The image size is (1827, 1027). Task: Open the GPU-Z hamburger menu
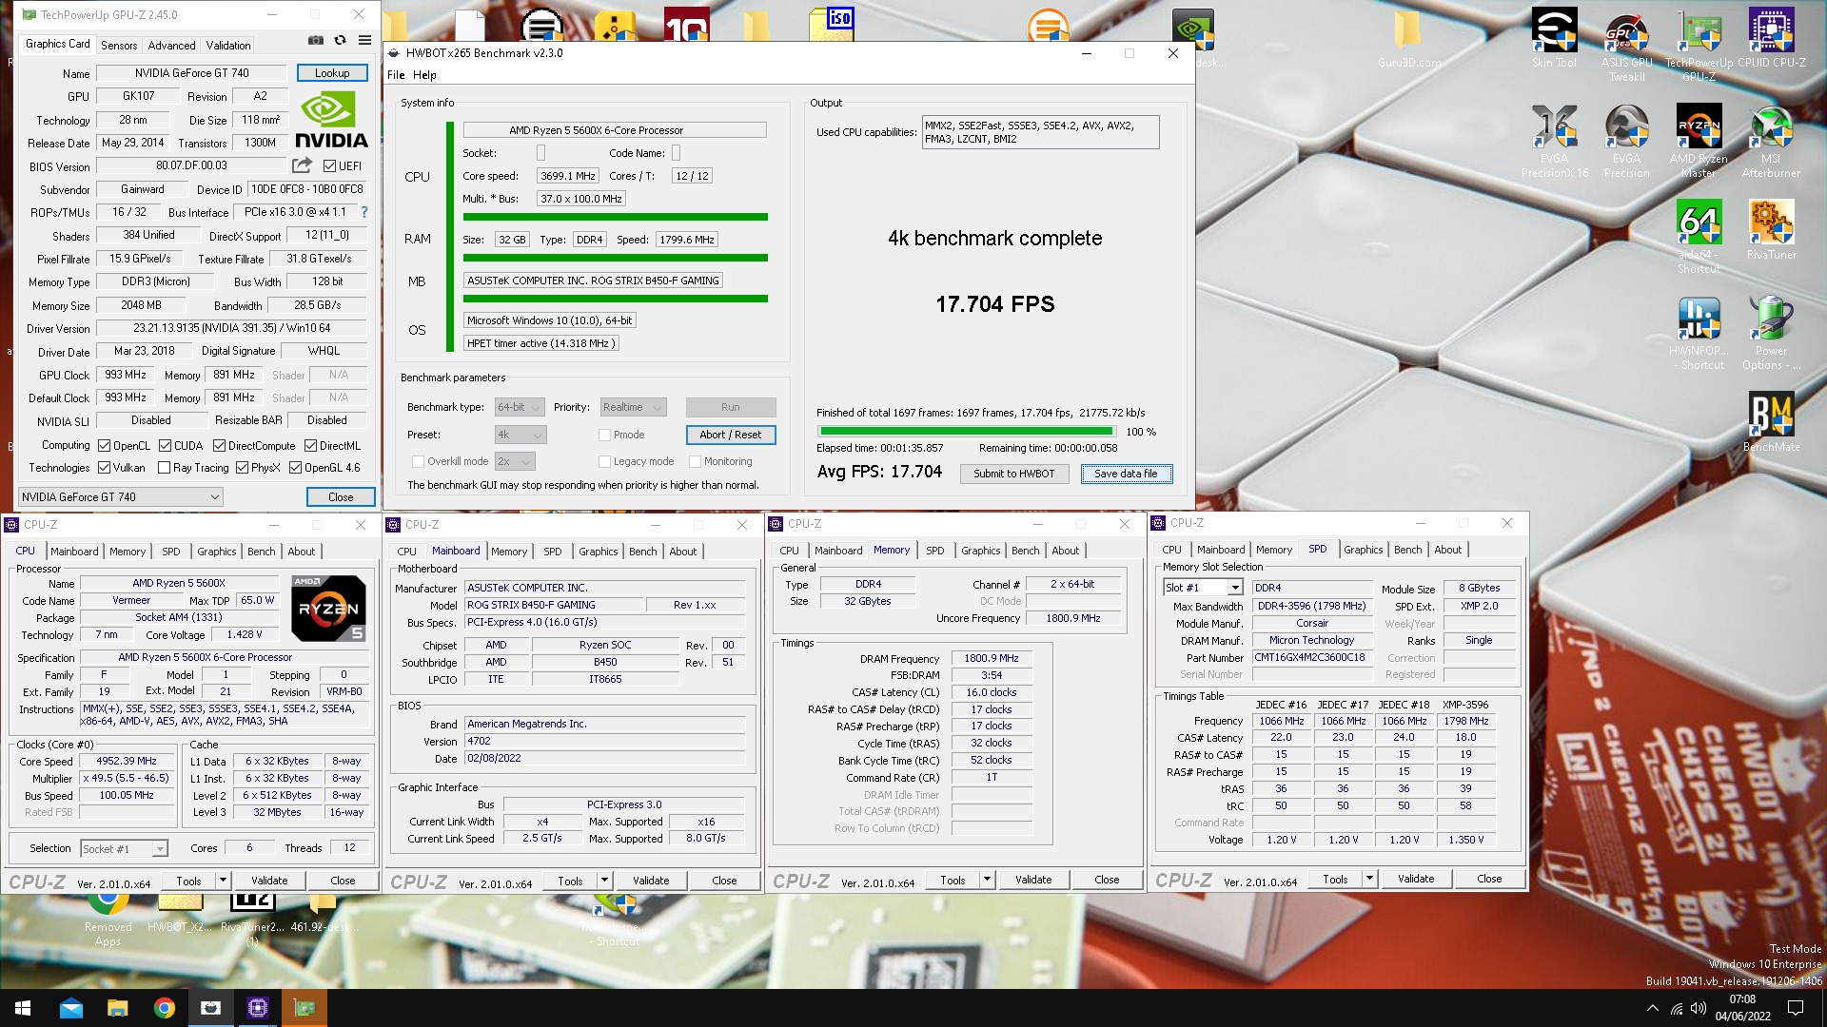pyautogui.click(x=364, y=40)
